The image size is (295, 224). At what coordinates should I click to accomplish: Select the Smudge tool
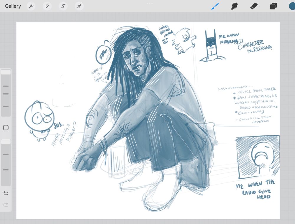(x=235, y=6)
